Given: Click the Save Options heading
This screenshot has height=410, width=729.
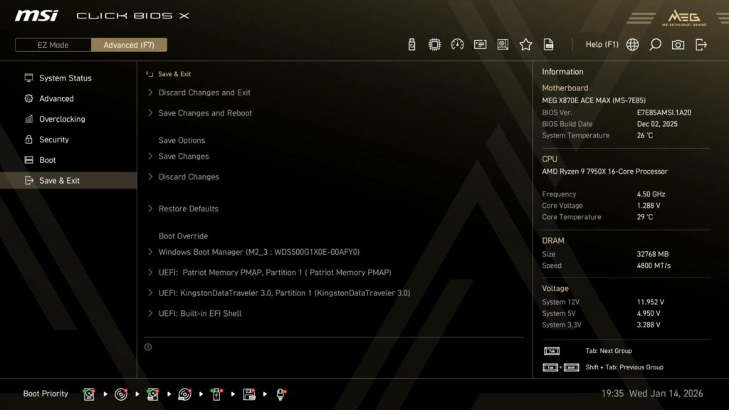Looking at the screenshot, I should click(x=182, y=140).
